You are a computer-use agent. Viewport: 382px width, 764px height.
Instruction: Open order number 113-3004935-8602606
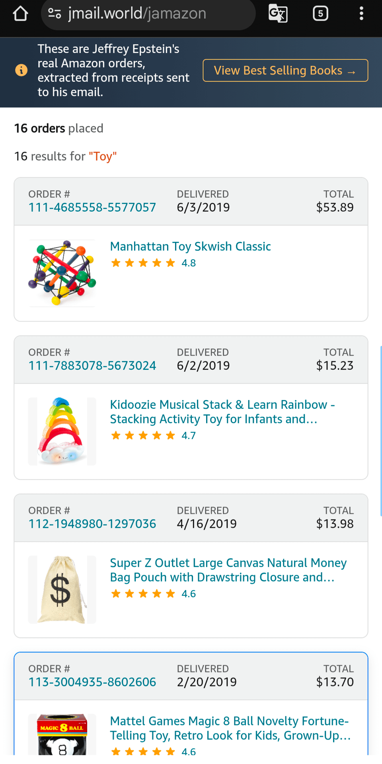[x=92, y=682]
